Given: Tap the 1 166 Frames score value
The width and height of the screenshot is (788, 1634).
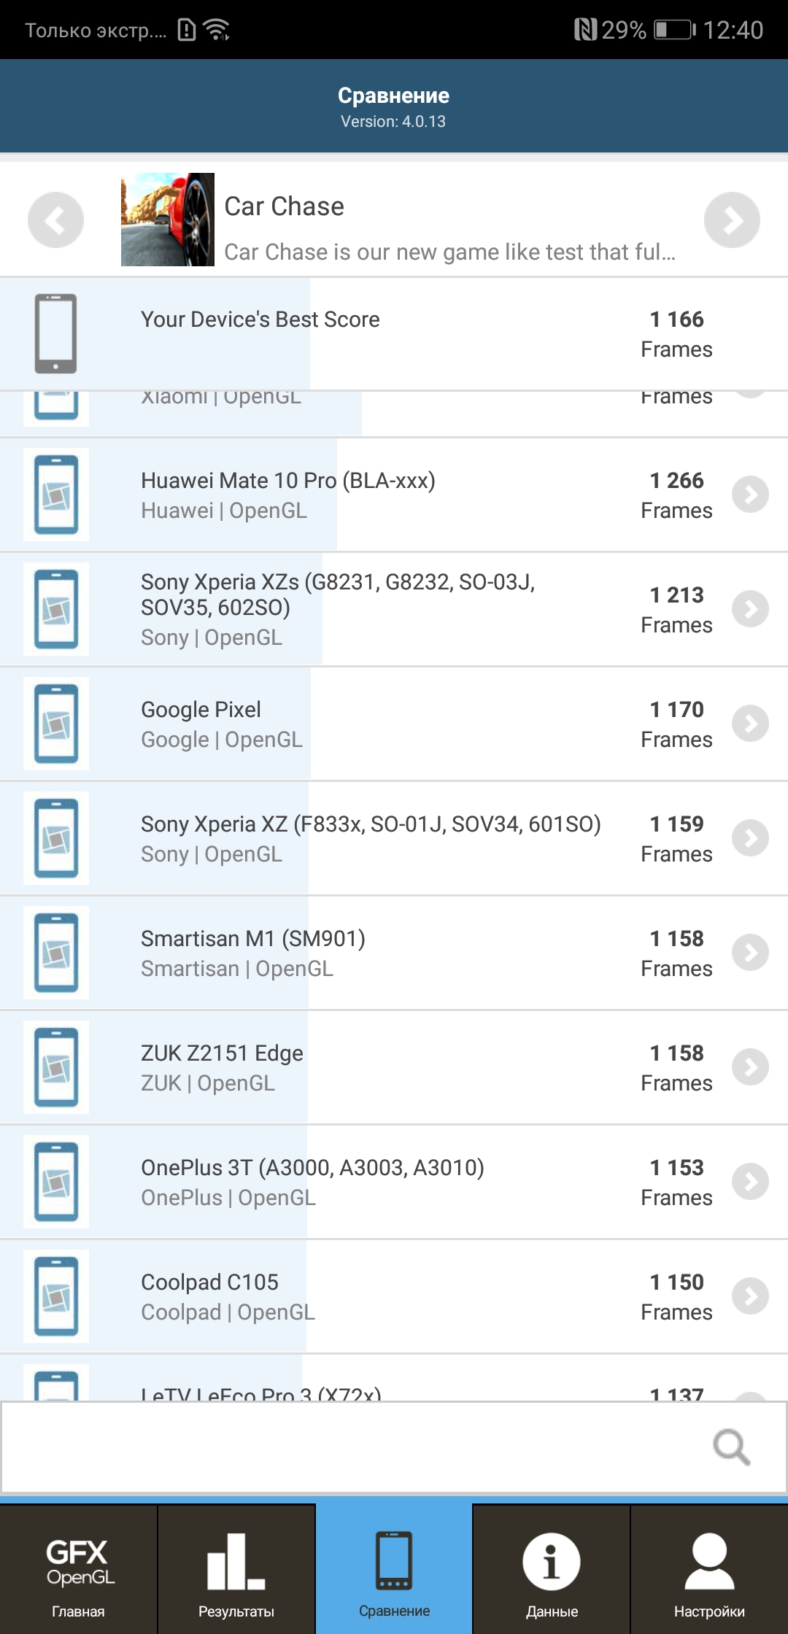Looking at the screenshot, I should (x=676, y=334).
